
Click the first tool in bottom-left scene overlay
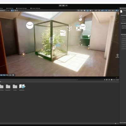click(1, 75)
